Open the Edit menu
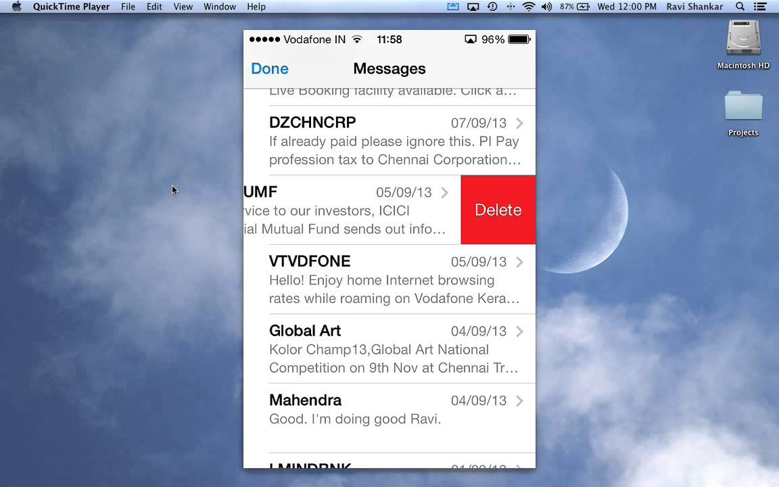Screen dimensions: 779x487 154,7
